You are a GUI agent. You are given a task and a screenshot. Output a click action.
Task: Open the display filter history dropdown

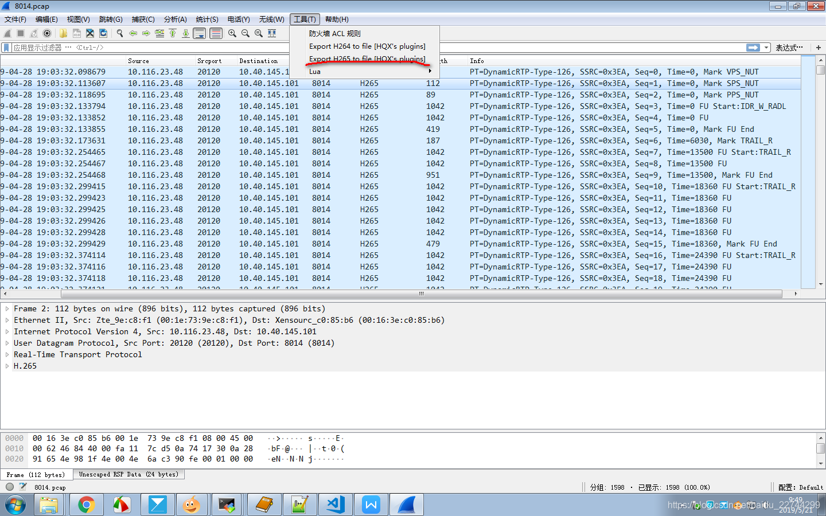pyautogui.click(x=766, y=48)
